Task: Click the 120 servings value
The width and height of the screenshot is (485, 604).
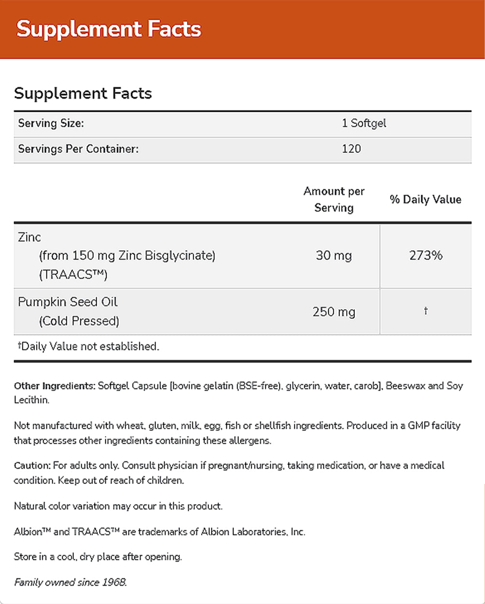Action: pos(351,149)
